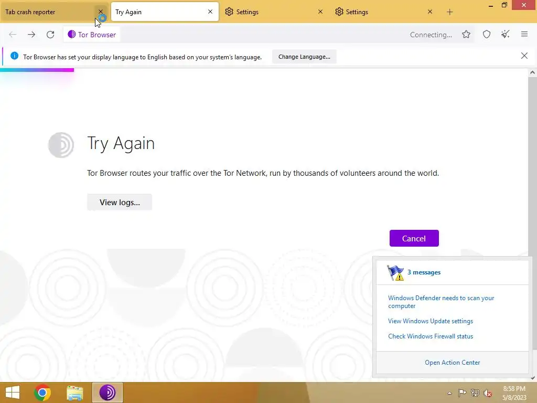Check Windows Firewall status

[431, 336]
